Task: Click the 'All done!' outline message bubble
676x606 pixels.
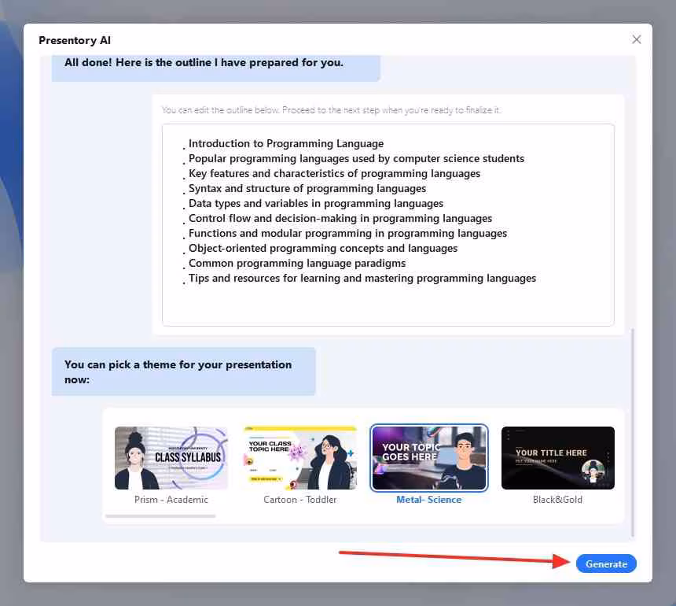Action: pyautogui.click(x=215, y=68)
